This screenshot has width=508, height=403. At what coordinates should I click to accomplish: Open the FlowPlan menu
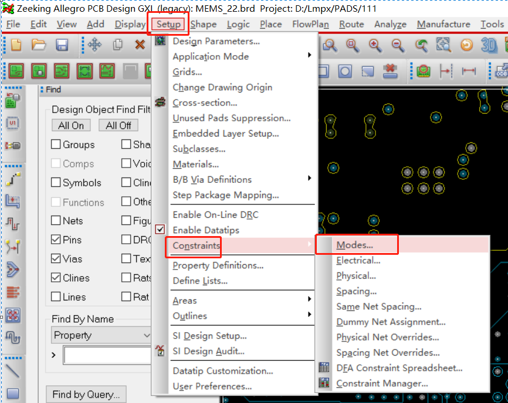tap(310, 24)
